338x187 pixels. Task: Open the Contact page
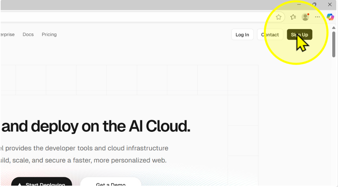[x=270, y=35]
